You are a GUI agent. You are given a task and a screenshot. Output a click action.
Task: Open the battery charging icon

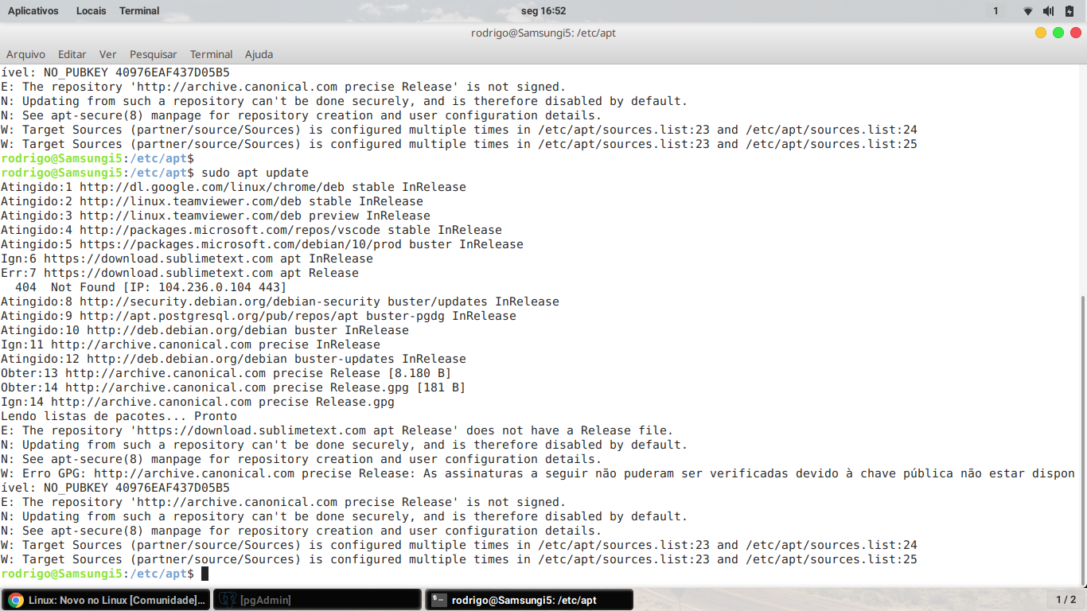(x=1069, y=10)
